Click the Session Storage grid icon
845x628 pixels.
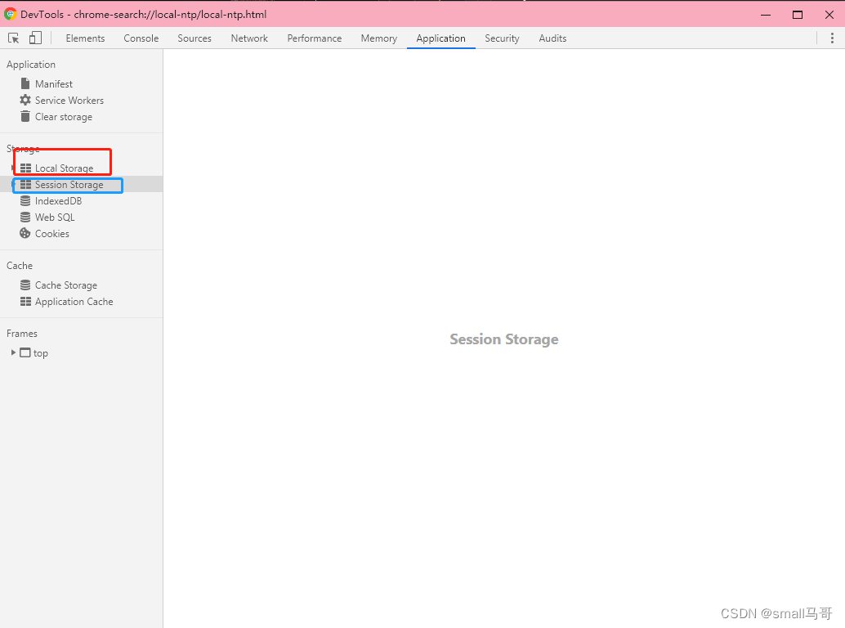click(x=25, y=184)
